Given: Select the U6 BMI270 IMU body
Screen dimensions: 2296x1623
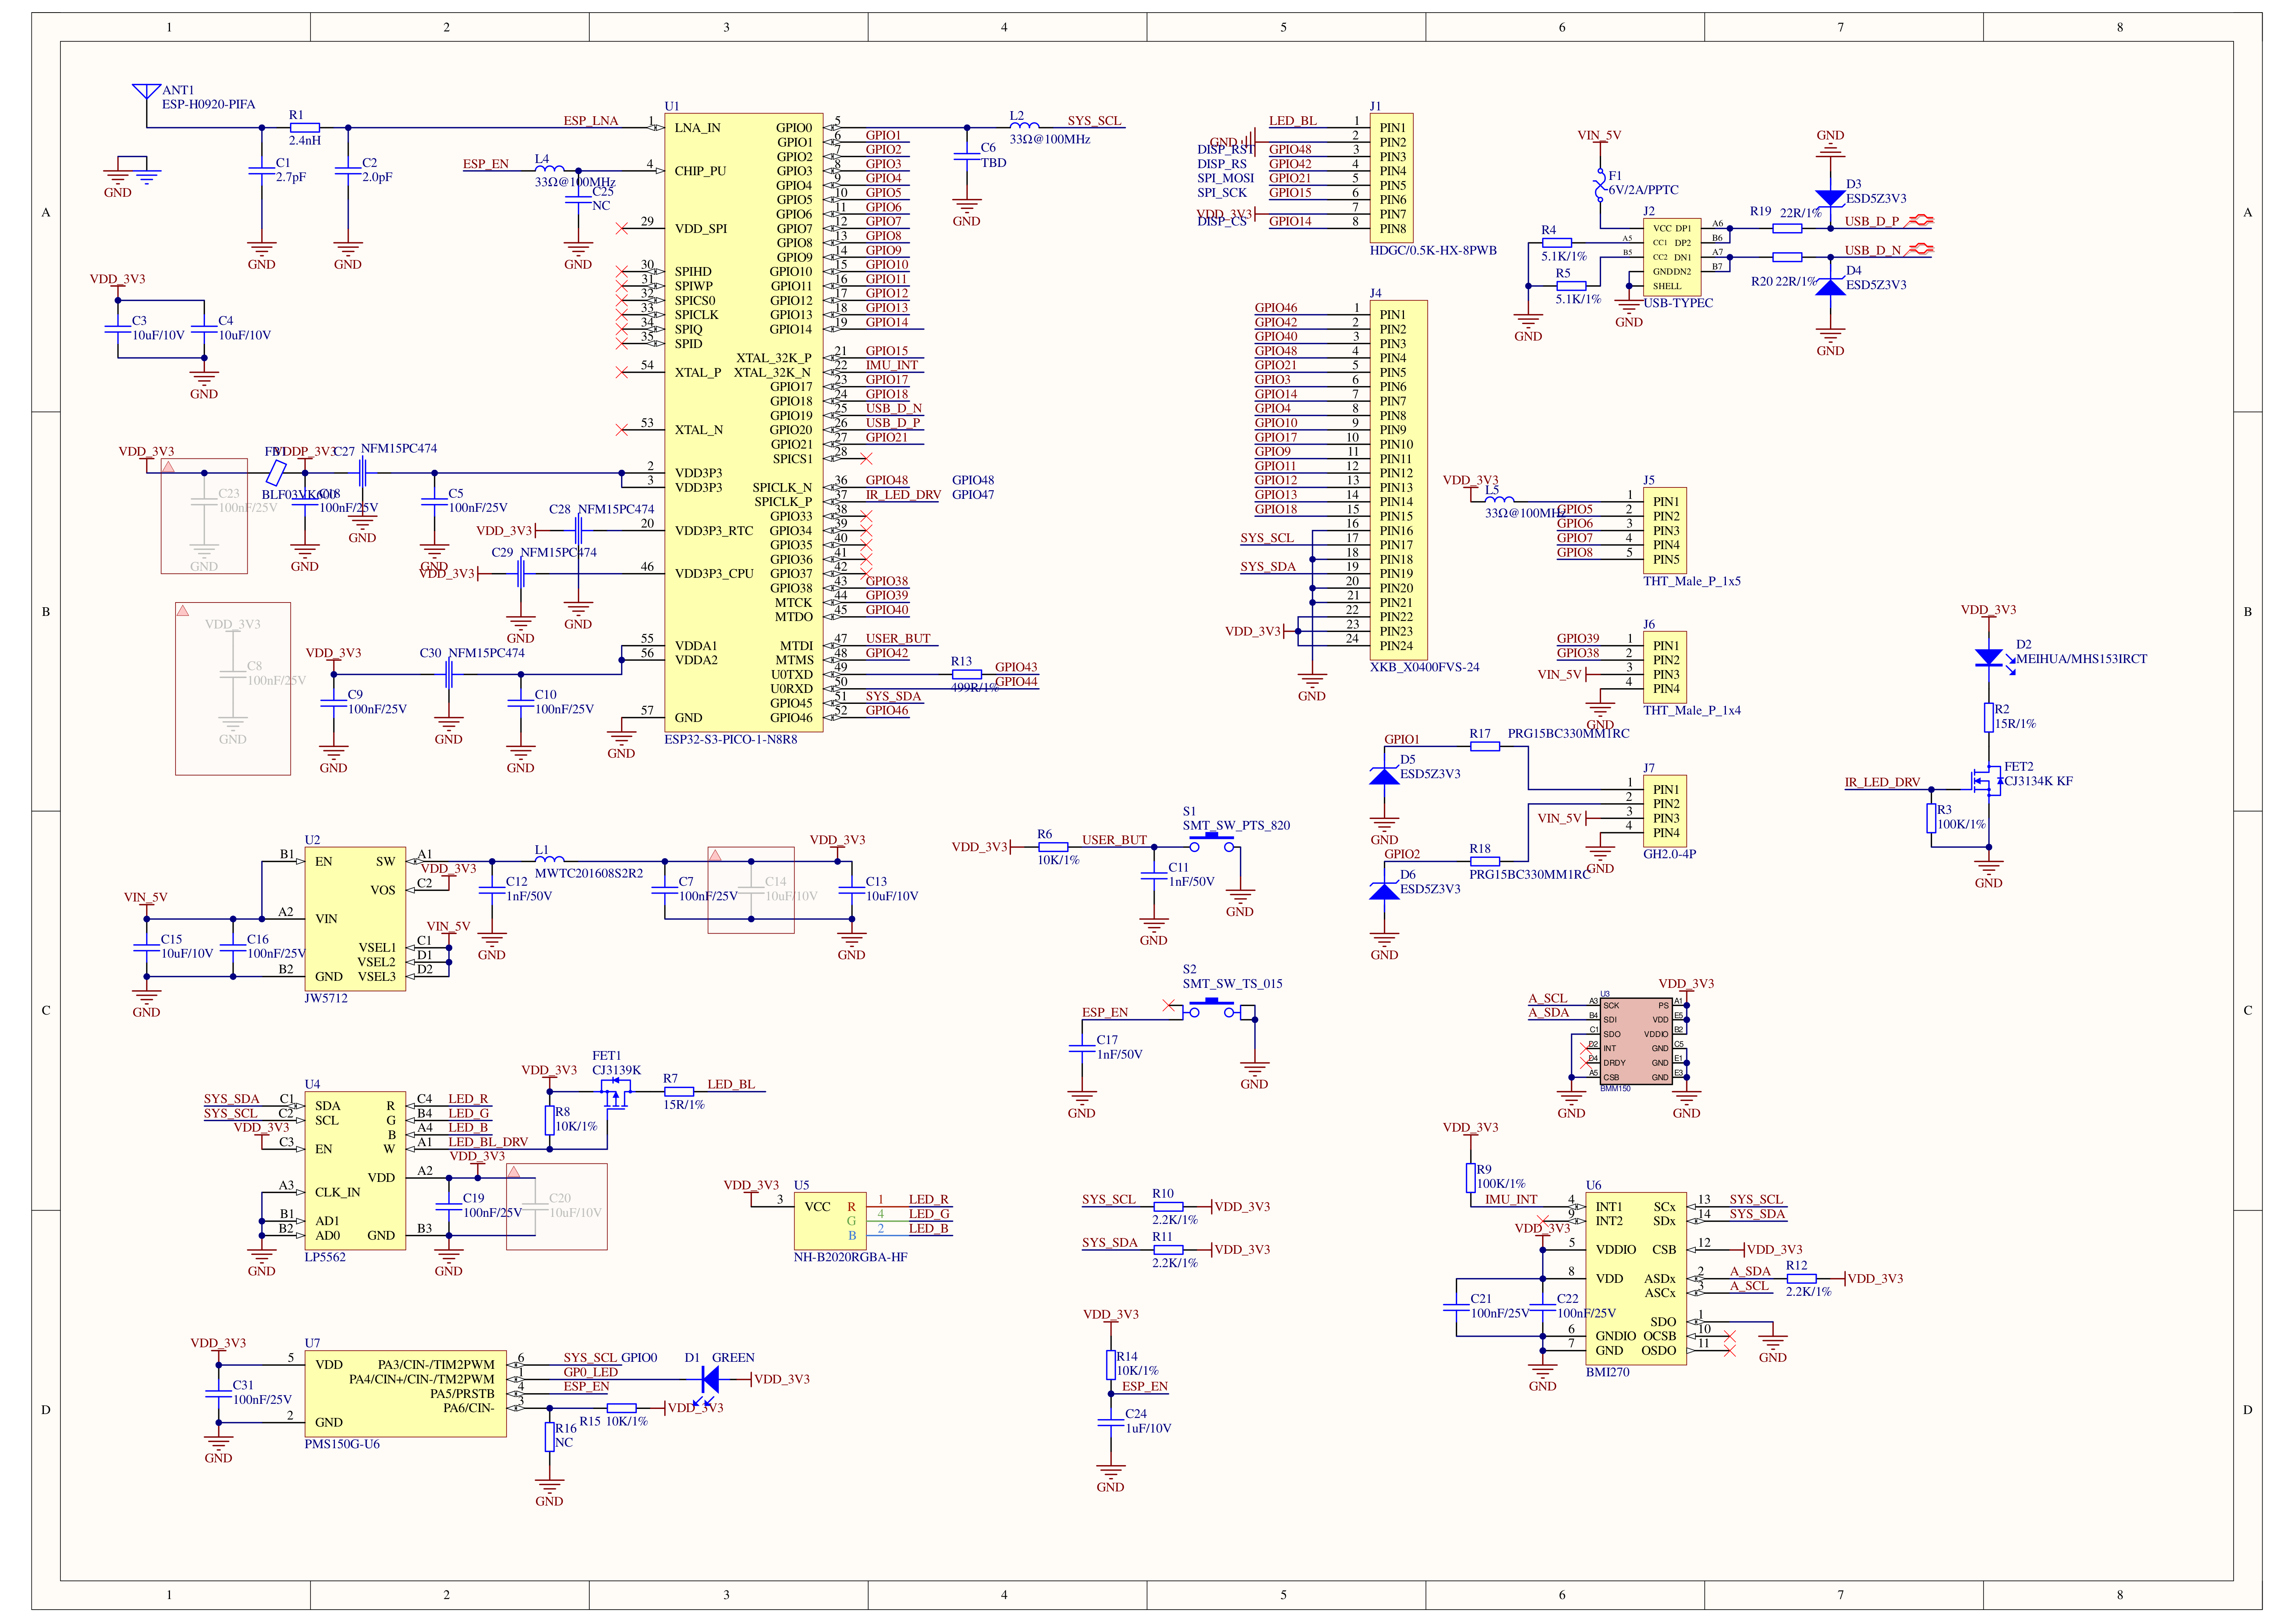Looking at the screenshot, I should [1636, 1279].
